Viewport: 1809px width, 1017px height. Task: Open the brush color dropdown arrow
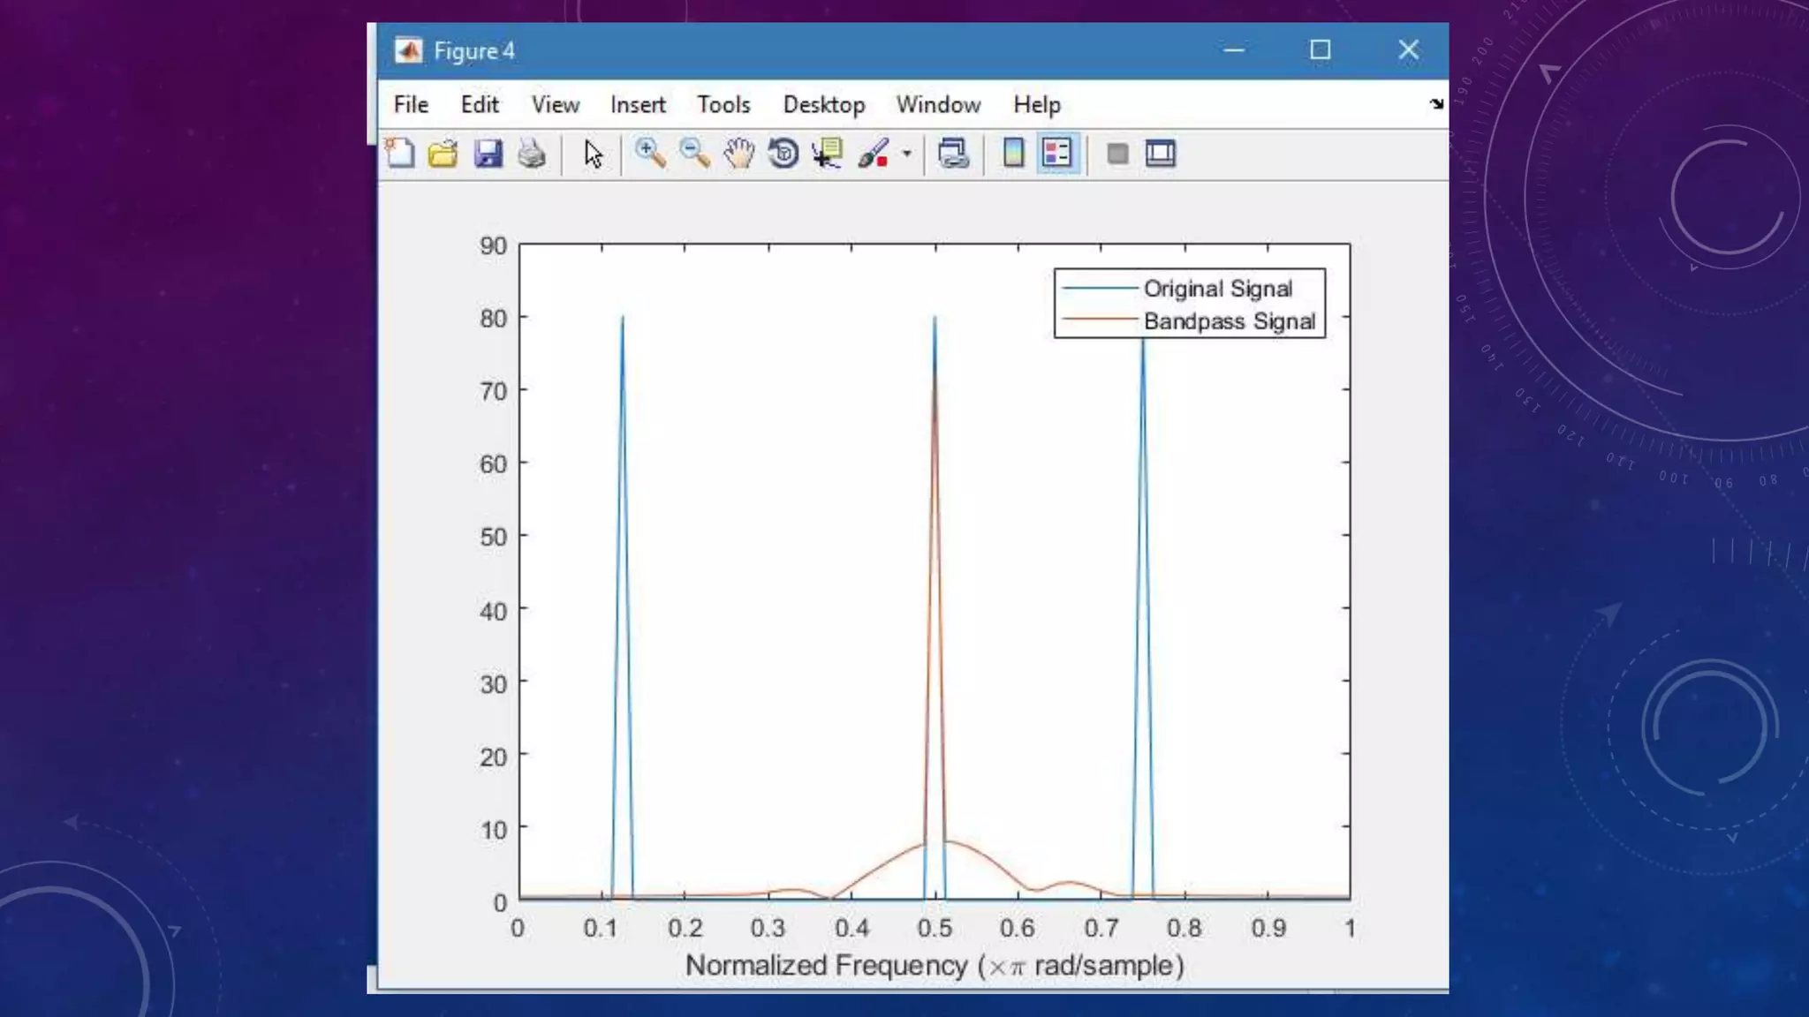click(x=906, y=154)
